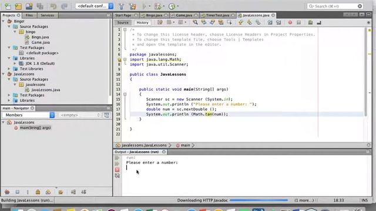
Task: Open the Profile Project dropdown arrow
Action: pos(177,6)
